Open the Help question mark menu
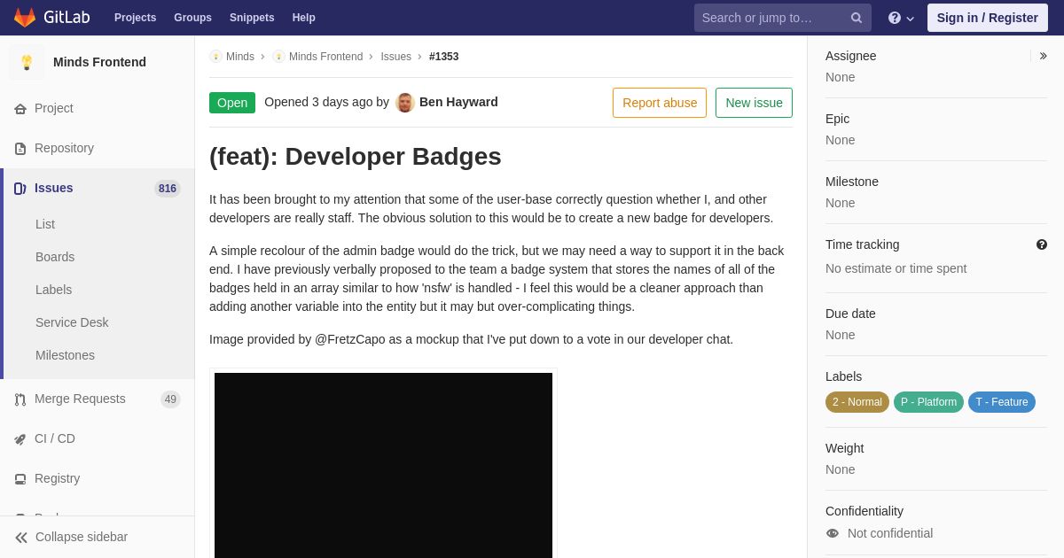 tap(901, 18)
